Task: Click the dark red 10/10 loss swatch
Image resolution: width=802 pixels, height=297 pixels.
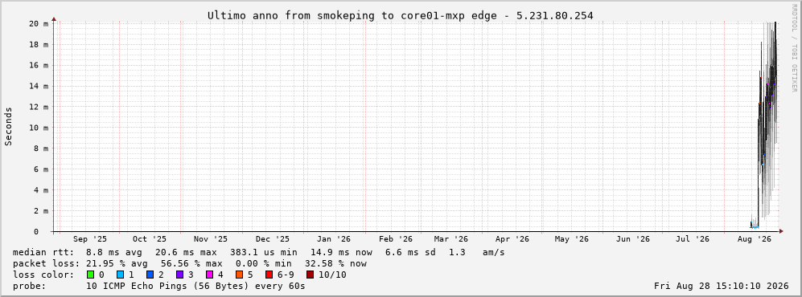Action: coord(310,275)
